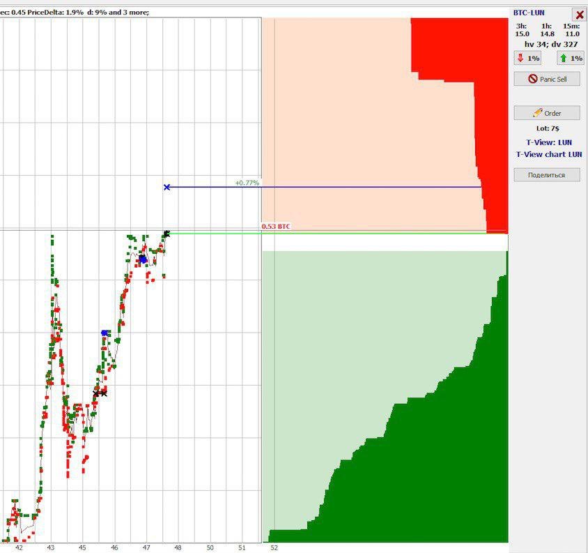Click the blue X marker on sell line
The width and height of the screenshot is (588, 553).
[167, 187]
